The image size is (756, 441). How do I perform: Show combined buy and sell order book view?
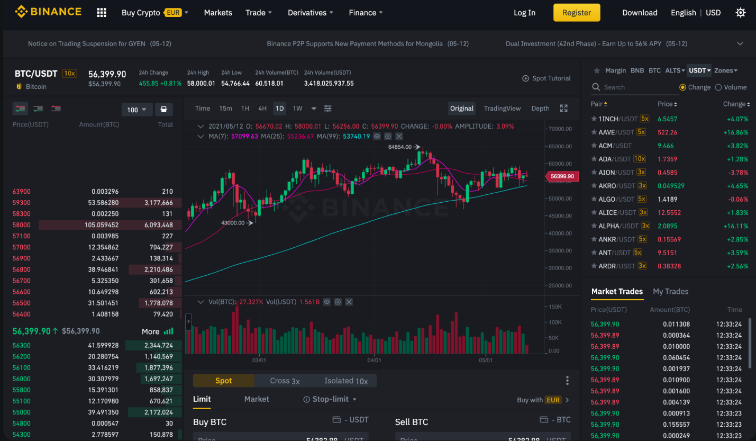[21, 109]
